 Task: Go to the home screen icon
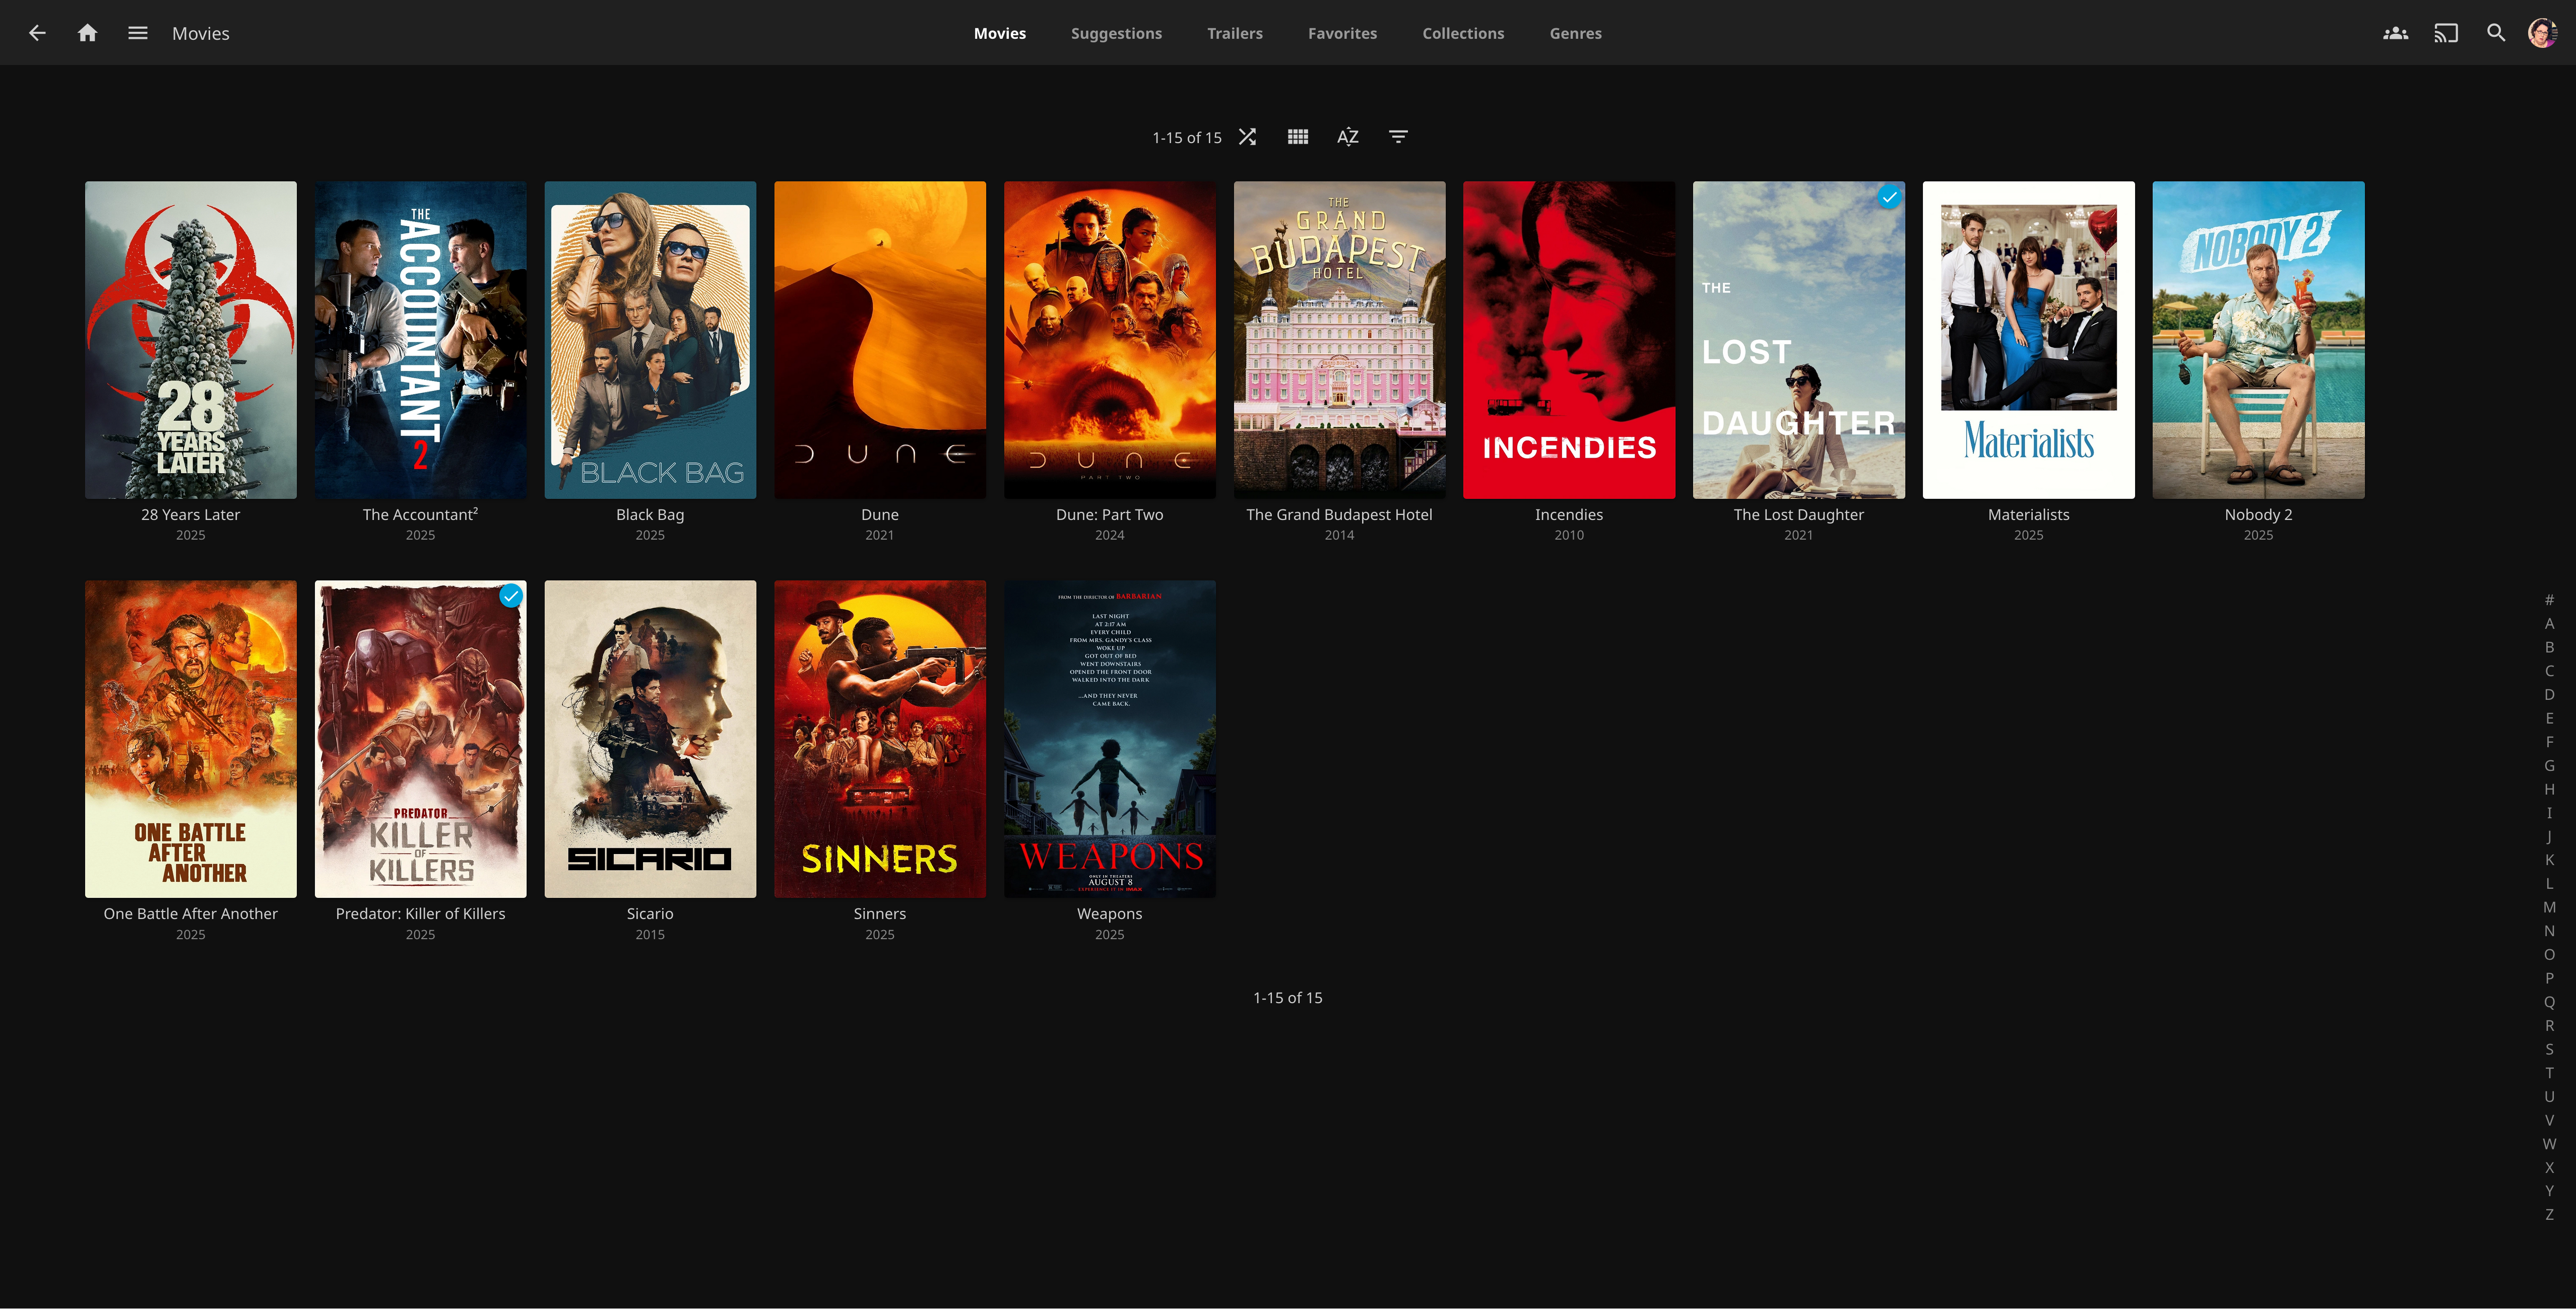point(88,33)
